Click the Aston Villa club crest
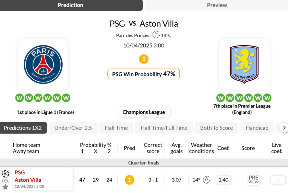 point(244,64)
